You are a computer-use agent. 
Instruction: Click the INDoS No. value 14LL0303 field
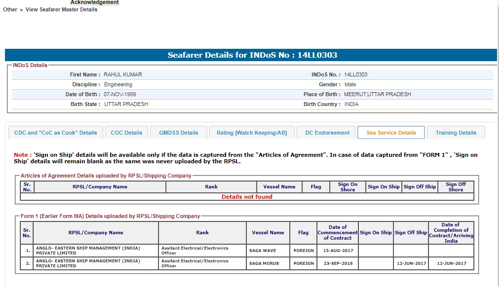(356, 74)
